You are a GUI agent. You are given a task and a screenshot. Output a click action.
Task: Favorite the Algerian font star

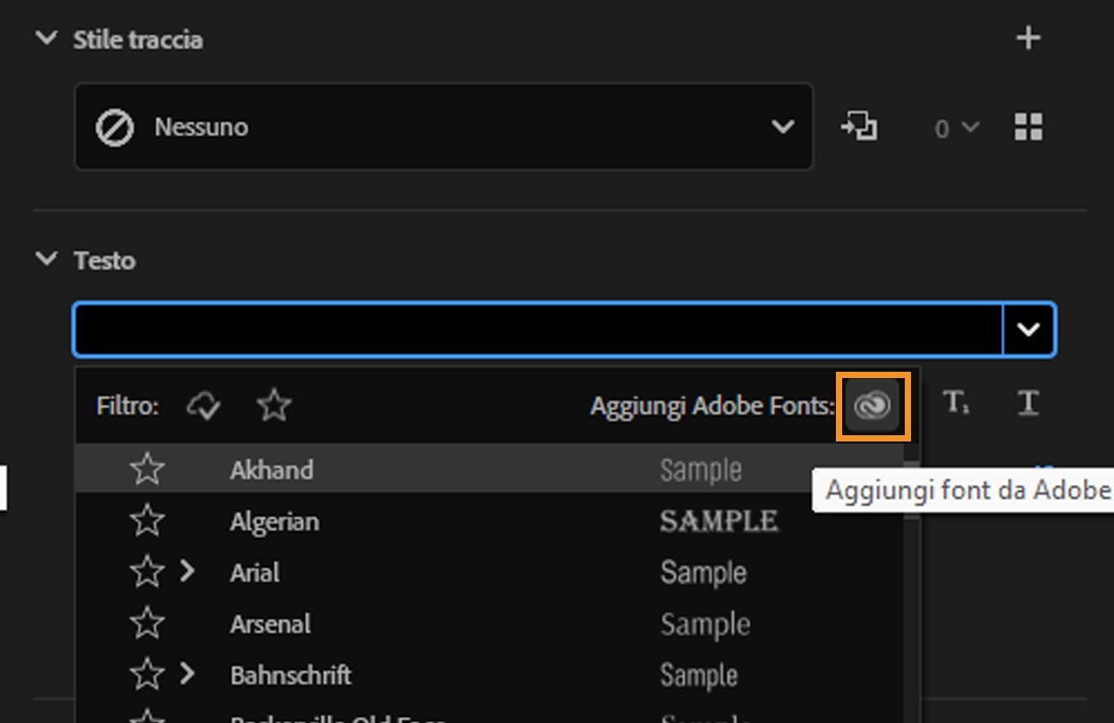[148, 521]
